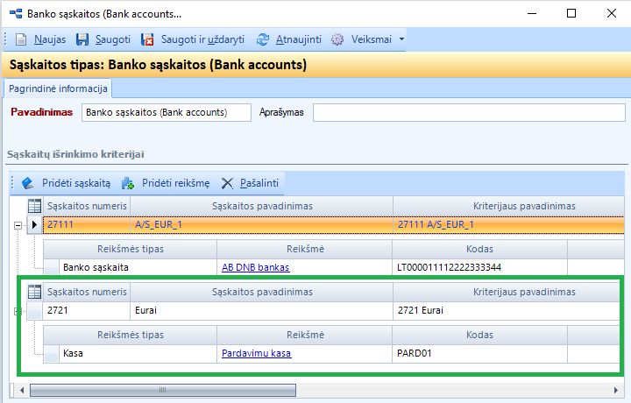Click the Pašalinti remove X icon

tap(227, 183)
